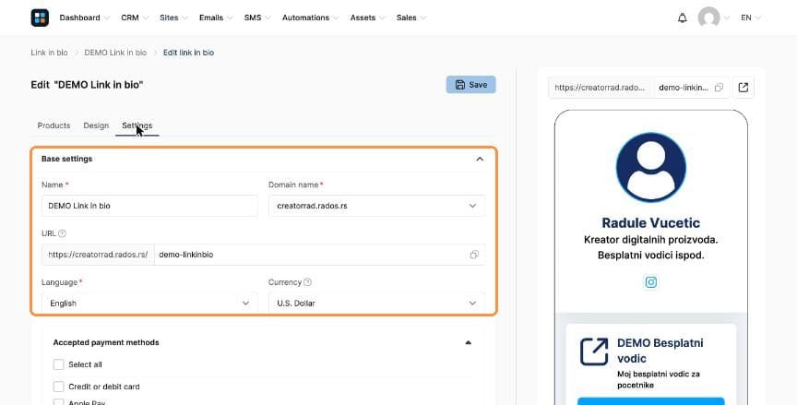Open the EN language selector
The image size is (797, 405).
coord(751,18)
